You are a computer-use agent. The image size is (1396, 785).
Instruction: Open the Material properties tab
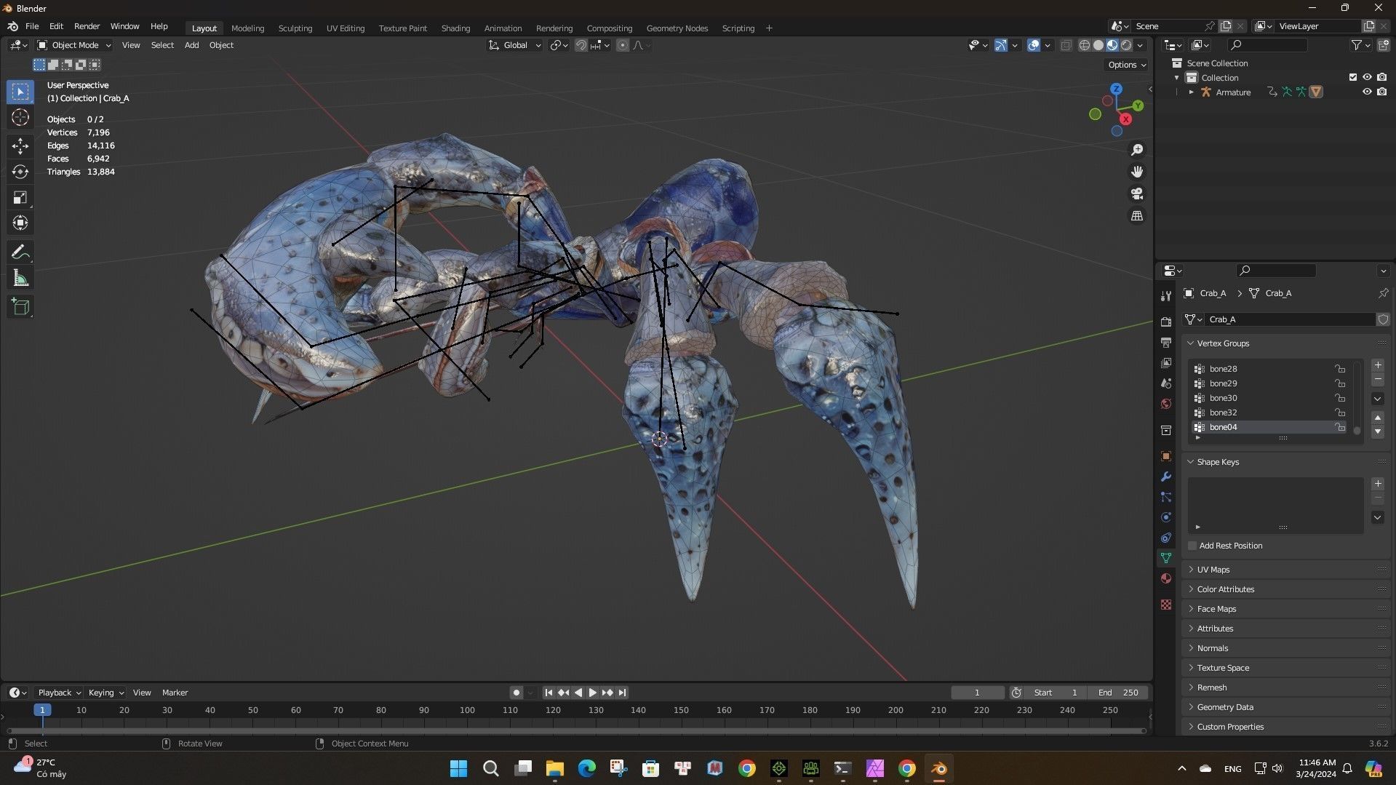[1166, 578]
